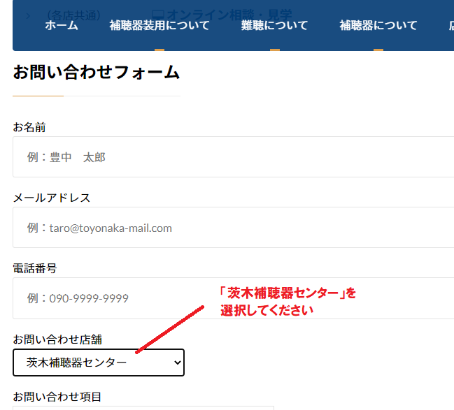Viewport: 454px width, 410px height.
Task: Click the お名前 label
Action: coord(29,127)
